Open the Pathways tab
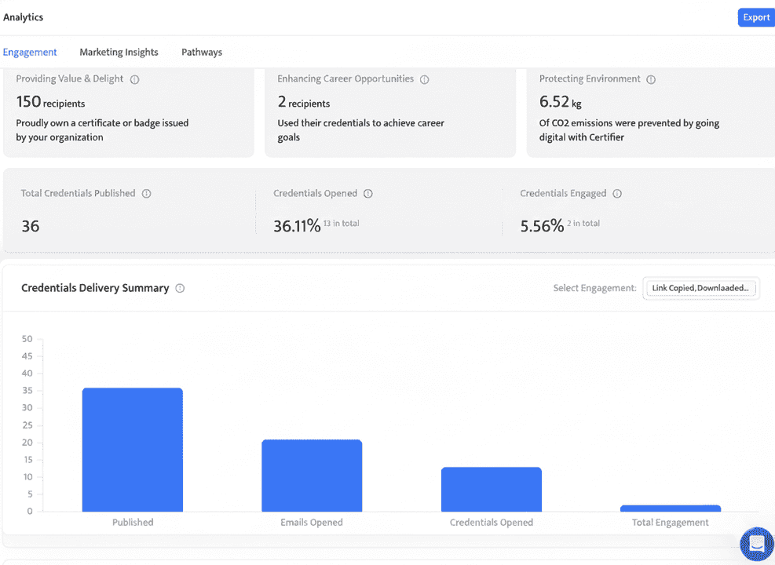Screen dimensions: 775x565 tap(201, 52)
